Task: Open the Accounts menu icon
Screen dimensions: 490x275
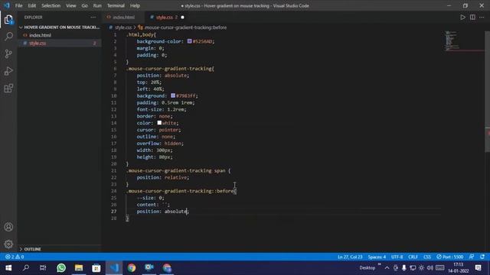Action: coord(8,227)
